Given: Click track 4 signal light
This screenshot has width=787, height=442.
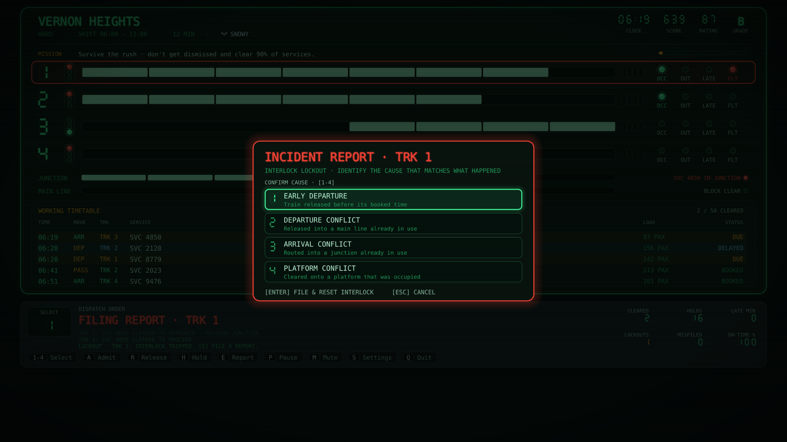Looking at the screenshot, I should 69,153.
